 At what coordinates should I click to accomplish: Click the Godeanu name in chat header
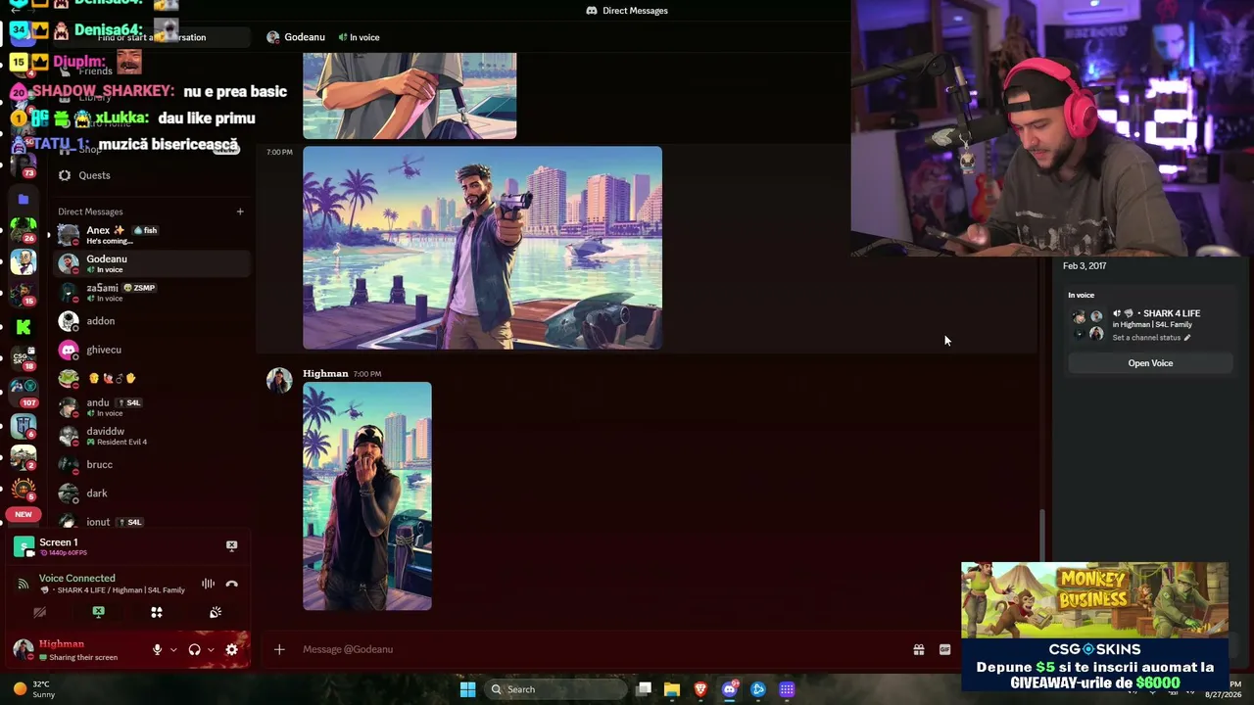[305, 37]
